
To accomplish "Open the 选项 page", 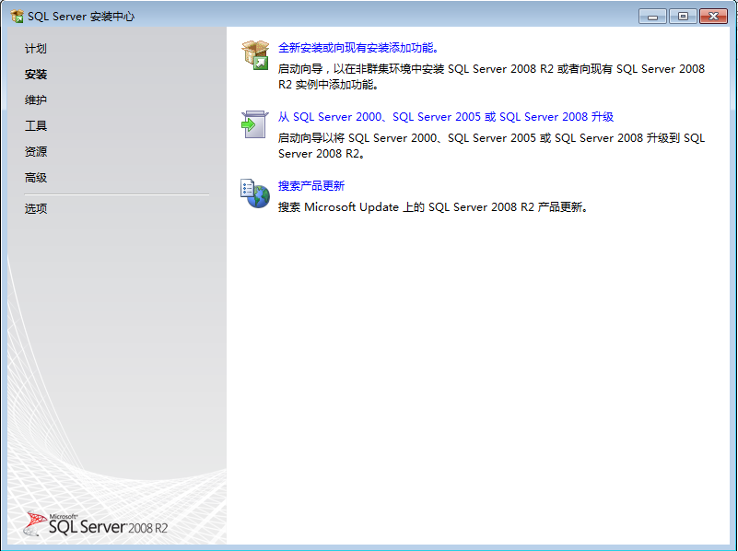I will (x=36, y=208).
